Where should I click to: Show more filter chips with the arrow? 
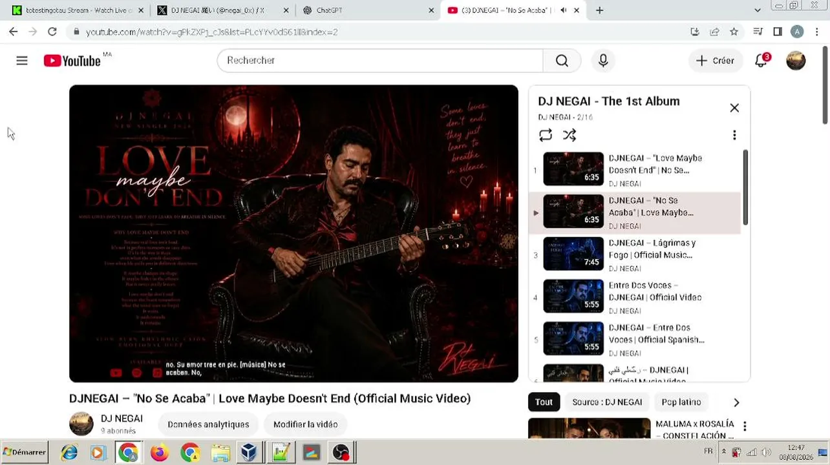pos(736,402)
